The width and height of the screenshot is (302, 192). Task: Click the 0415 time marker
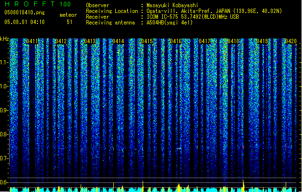[x=147, y=41]
